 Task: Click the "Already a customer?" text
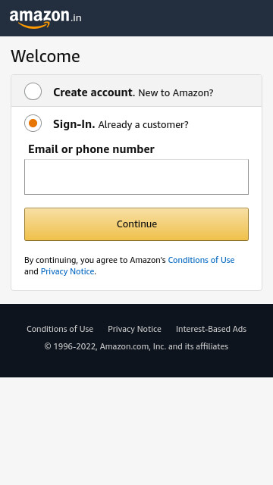tap(143, 124)
